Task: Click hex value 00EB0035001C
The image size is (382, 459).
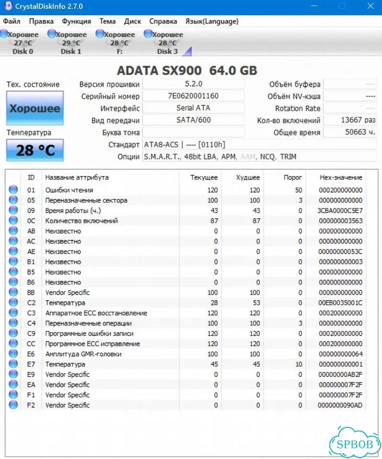Action: (340, 303)
